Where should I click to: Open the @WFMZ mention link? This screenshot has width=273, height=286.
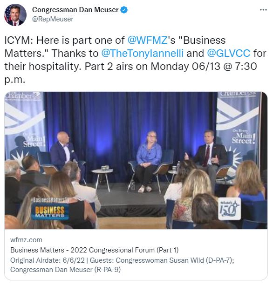coord(148,40)
